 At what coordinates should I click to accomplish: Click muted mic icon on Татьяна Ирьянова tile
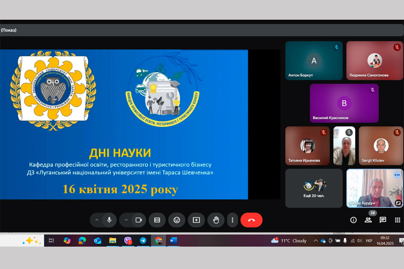[324, 132]
